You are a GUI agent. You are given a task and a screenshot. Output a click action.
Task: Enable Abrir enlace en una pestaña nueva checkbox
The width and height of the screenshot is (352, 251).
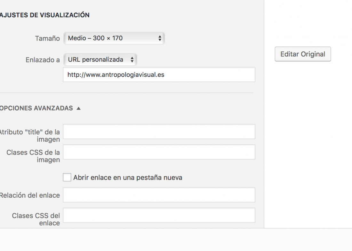point(67,177)
